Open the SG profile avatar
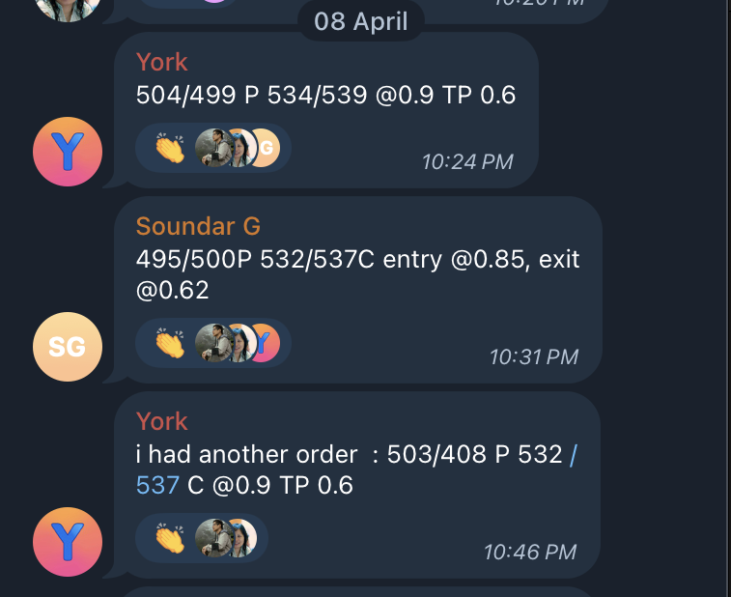 pos(68,347)
